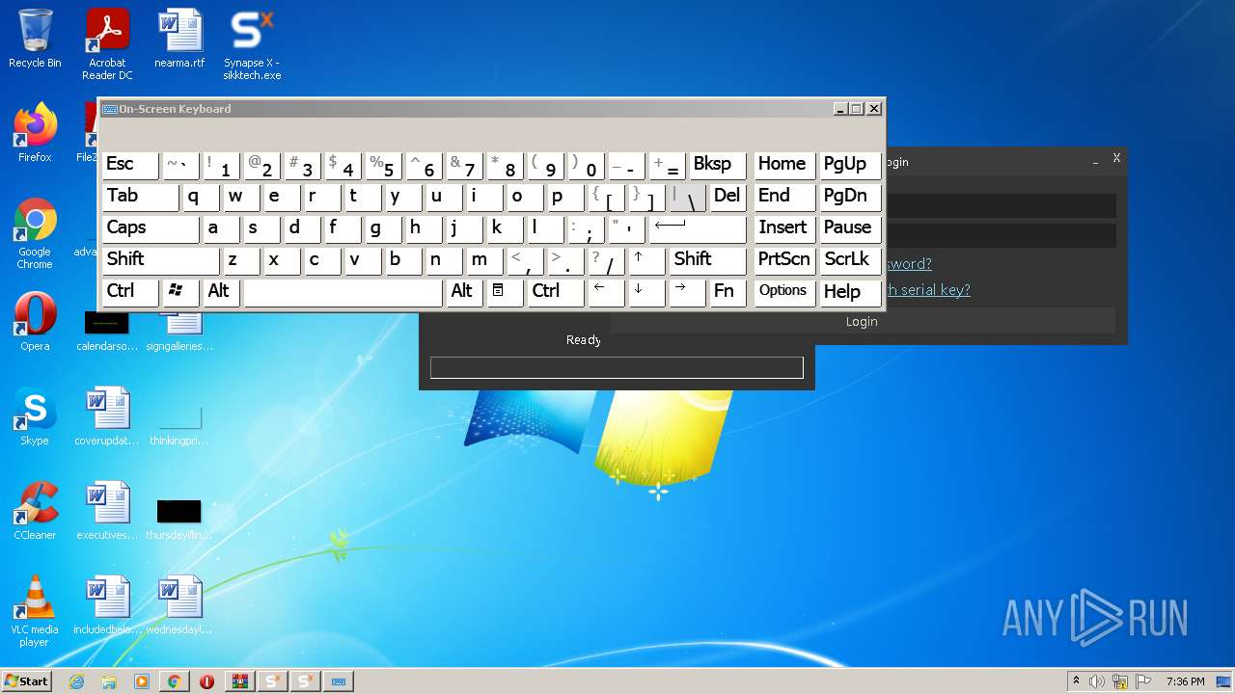Toggle left Alt key

coord(221,291)
